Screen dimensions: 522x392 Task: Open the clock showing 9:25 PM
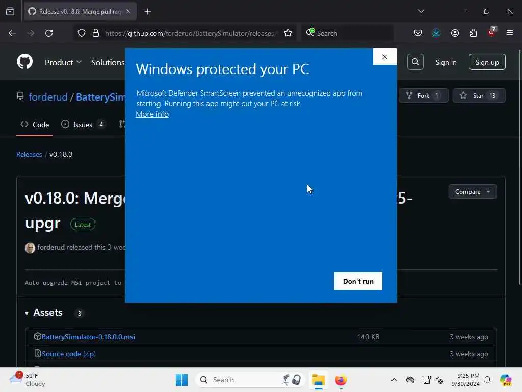(465, 380)
